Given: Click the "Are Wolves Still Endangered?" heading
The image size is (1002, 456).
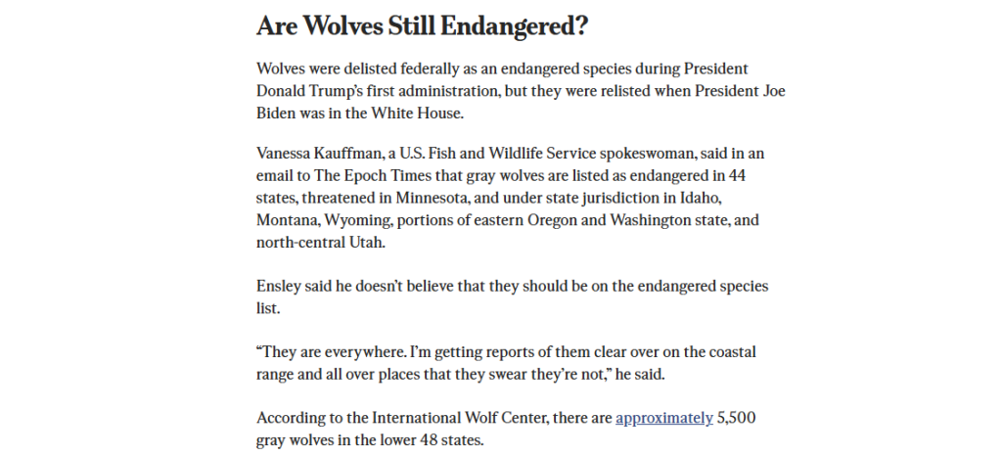Looking at the screenshot, I should [422, 26].
